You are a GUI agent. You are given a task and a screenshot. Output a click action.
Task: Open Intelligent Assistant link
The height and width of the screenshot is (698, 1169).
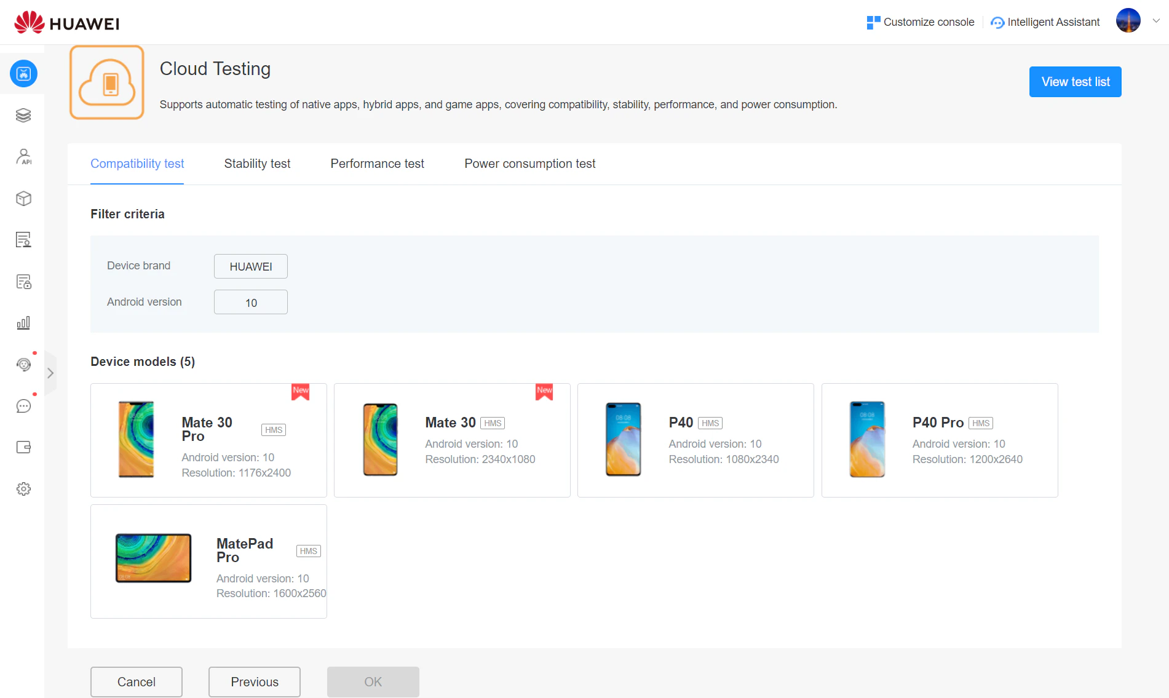[x=1053, y=22]
